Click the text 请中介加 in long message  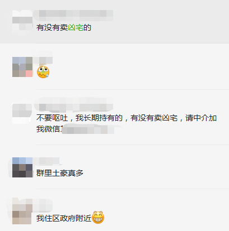tap(201, 118)
